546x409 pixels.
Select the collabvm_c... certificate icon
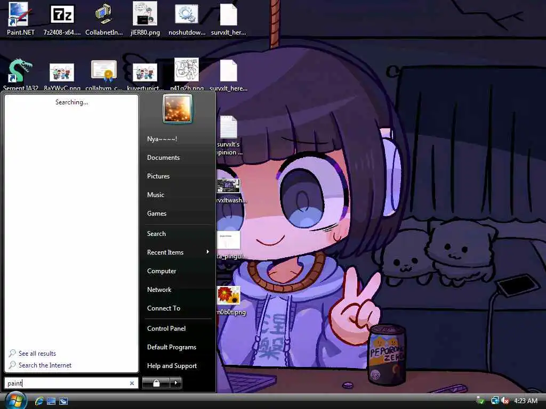point(104,75)
